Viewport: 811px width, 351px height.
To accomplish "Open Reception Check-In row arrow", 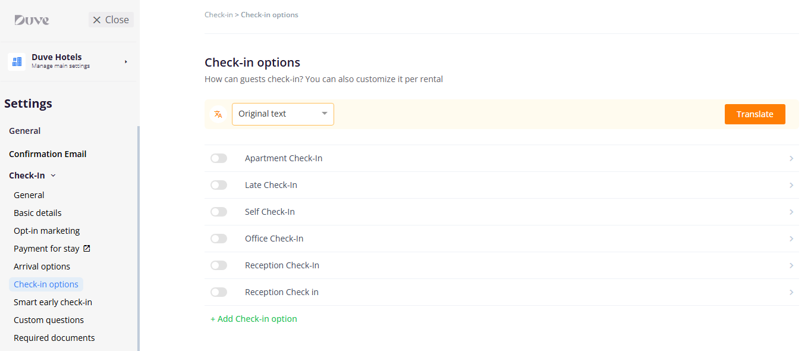I will pos(791,266).
